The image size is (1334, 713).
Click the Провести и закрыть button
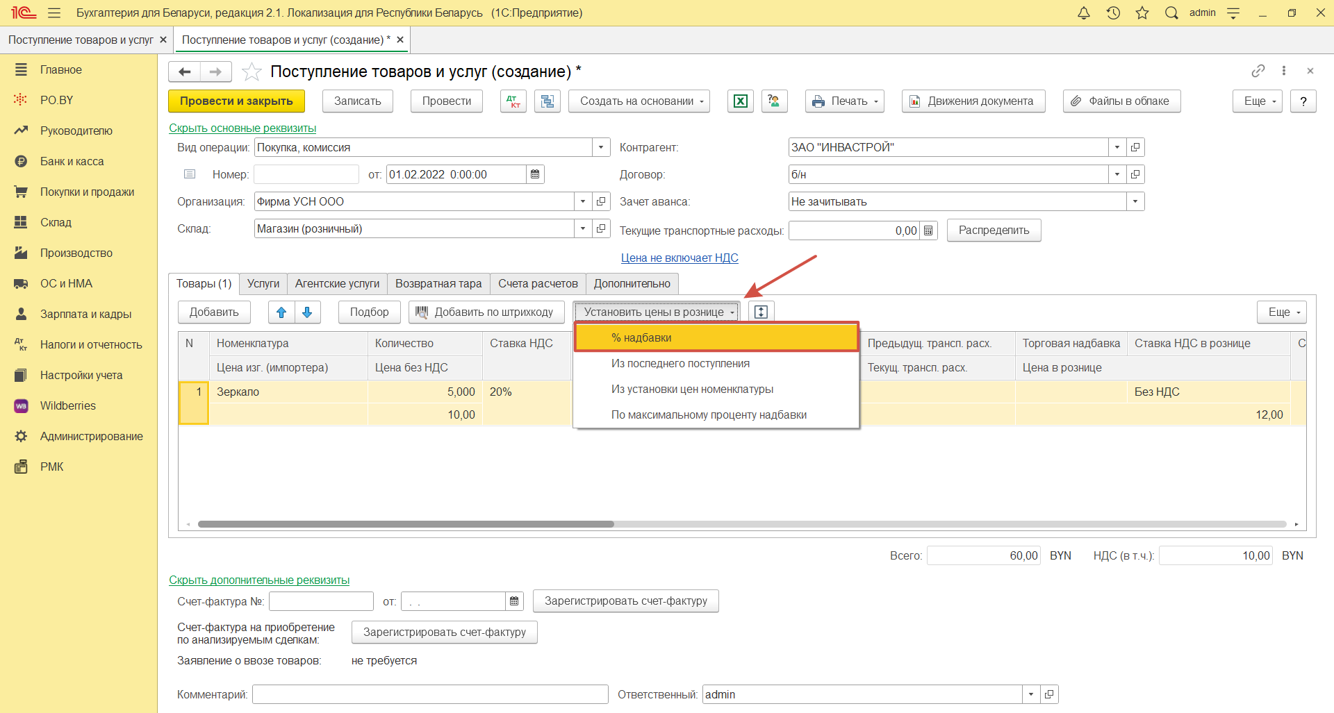click(236, 101)
